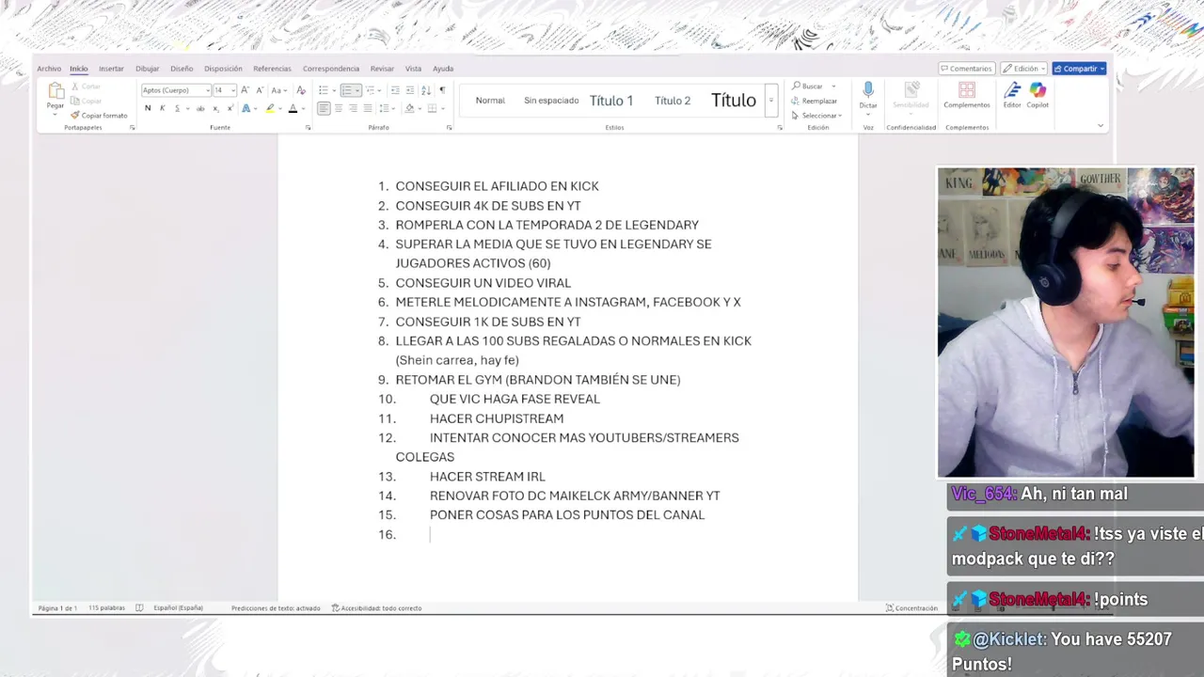The width and height of the screenshot is (1204, 677).
Task: Toggle left paragraph alignment
Action: [x=324, y=108]
